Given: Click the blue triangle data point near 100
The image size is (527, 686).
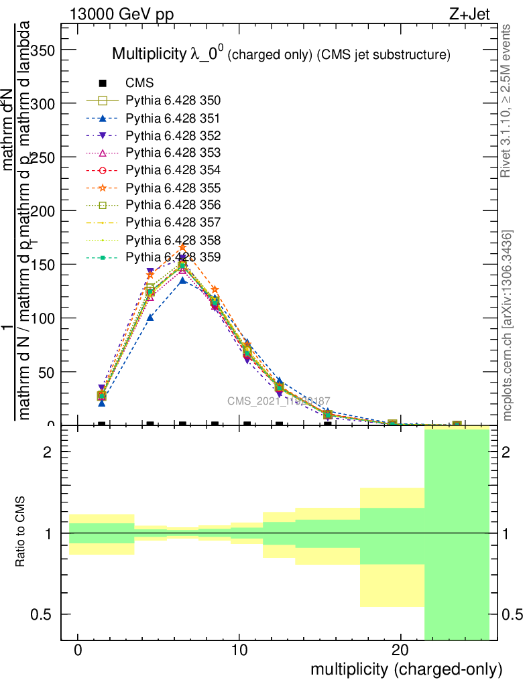Looking at the screenshot, I should pos(150,317).
